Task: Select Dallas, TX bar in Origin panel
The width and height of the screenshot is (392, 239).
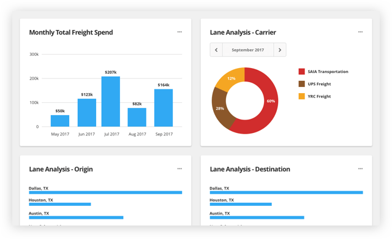Action: (105, 192)
